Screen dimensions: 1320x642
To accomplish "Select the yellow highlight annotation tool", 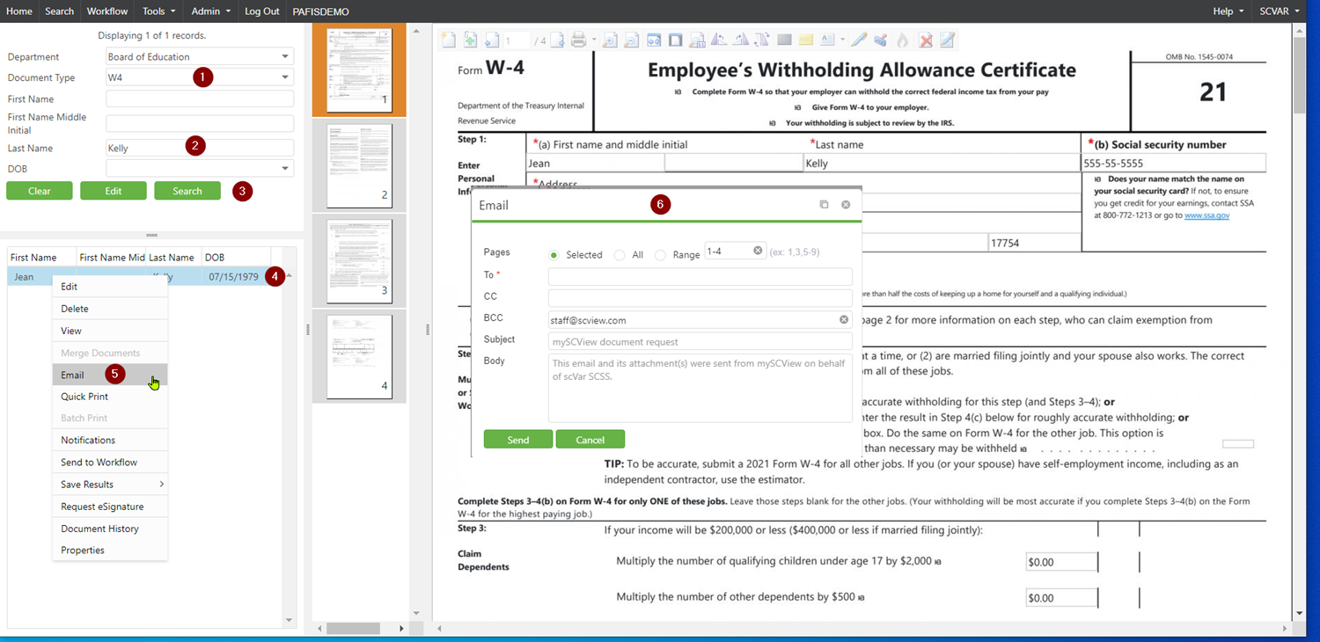I will click(x=806, y=40).
